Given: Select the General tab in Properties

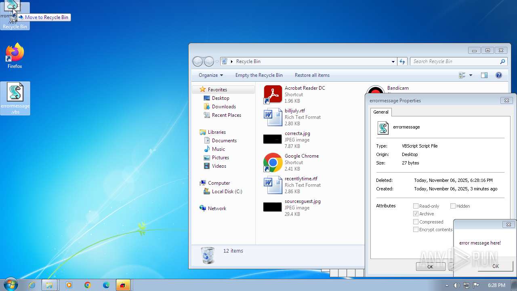Looking at the screenshot, I should coord(381,112).
